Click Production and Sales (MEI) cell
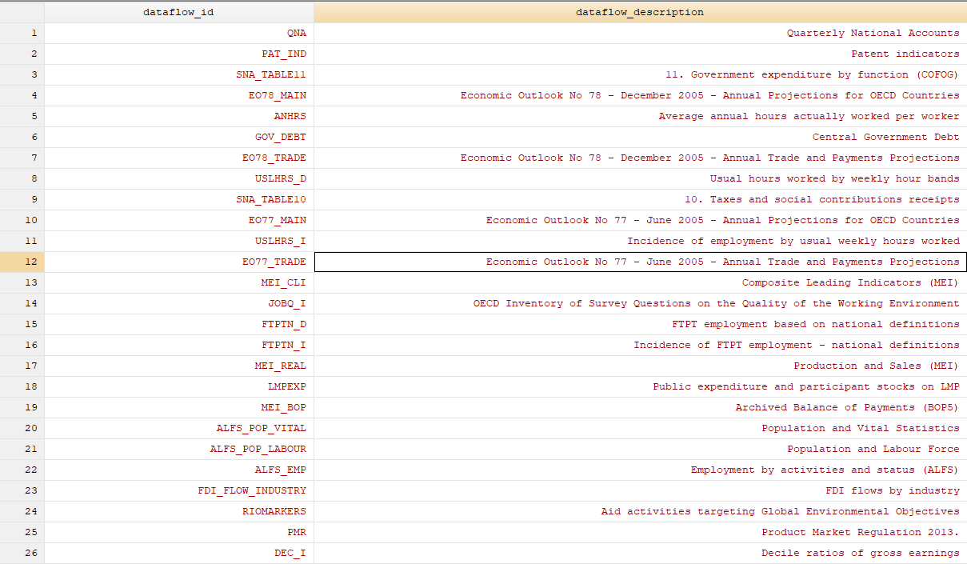The image size is (967, 564). coord(640,366)
